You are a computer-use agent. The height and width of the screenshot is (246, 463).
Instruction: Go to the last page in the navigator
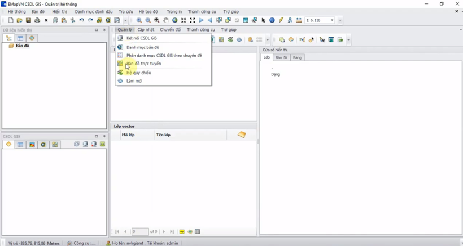click(x=172, y=231)
